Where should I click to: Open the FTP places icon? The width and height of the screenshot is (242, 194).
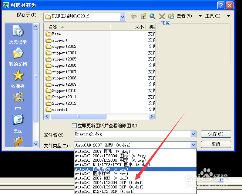[18, 98]
